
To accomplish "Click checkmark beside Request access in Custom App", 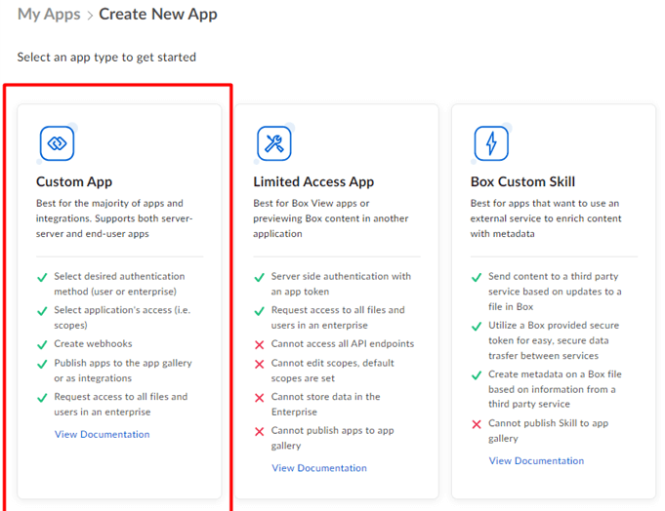I will pos(42,398).
